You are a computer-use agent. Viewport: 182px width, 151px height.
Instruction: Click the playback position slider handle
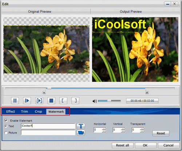tap(49, 88)
